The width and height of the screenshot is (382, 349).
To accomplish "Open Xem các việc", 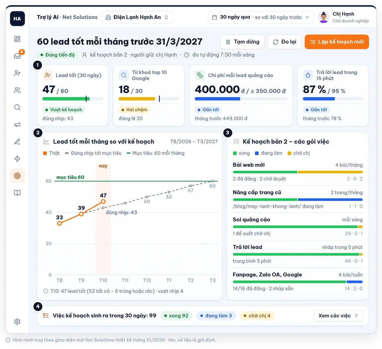I will [x=339, y=316].
